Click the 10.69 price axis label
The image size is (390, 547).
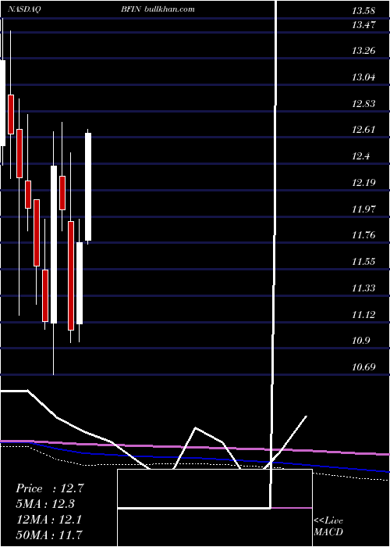coord(363,367)
